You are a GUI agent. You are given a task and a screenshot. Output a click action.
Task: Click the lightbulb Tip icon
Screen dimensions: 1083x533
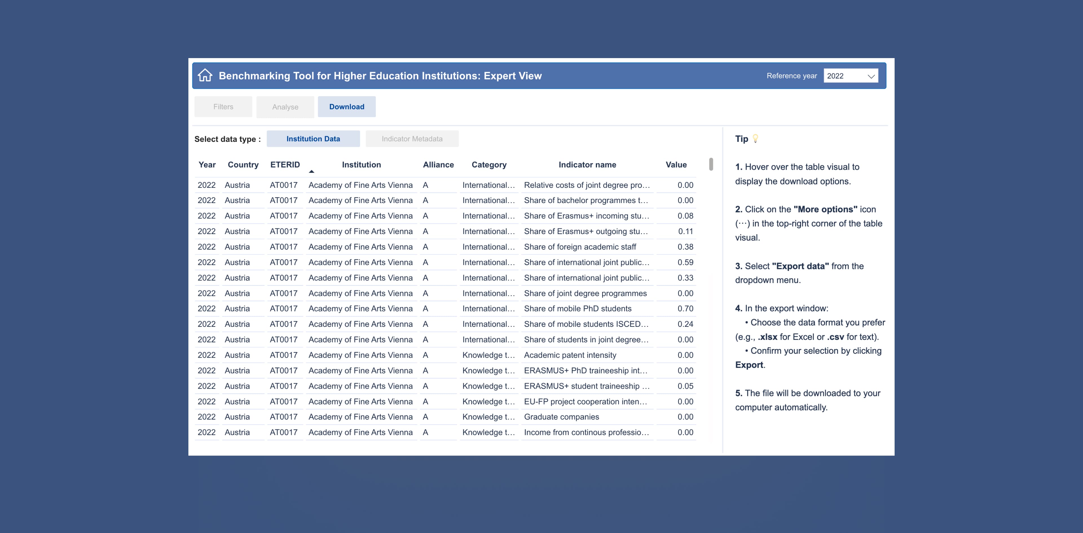[x=756, y=139]
